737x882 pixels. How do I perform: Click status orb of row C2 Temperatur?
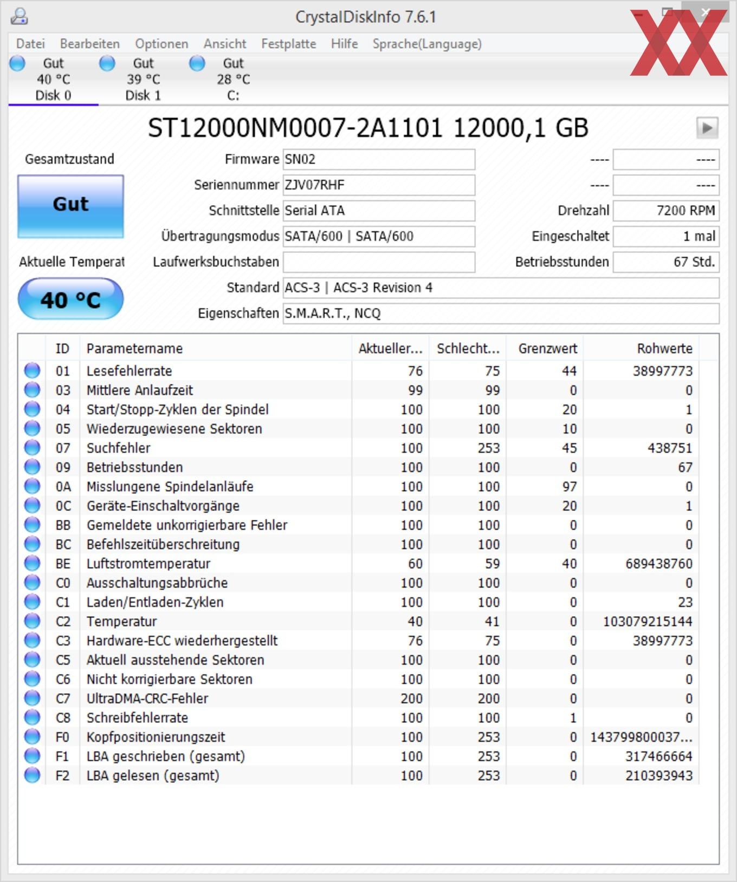(x=33, y=622)
